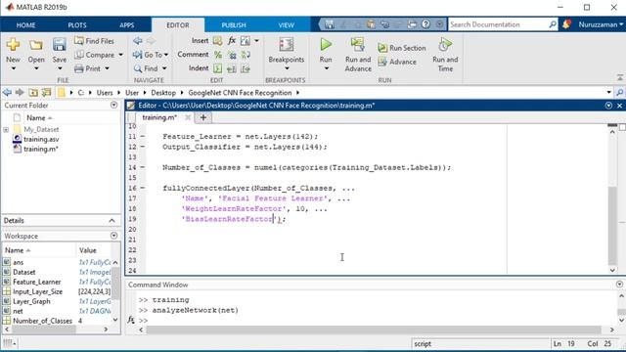This screenshot has width=626, height=352.
Task: Click the Open folder icon
Action: [x=36, y=45]
